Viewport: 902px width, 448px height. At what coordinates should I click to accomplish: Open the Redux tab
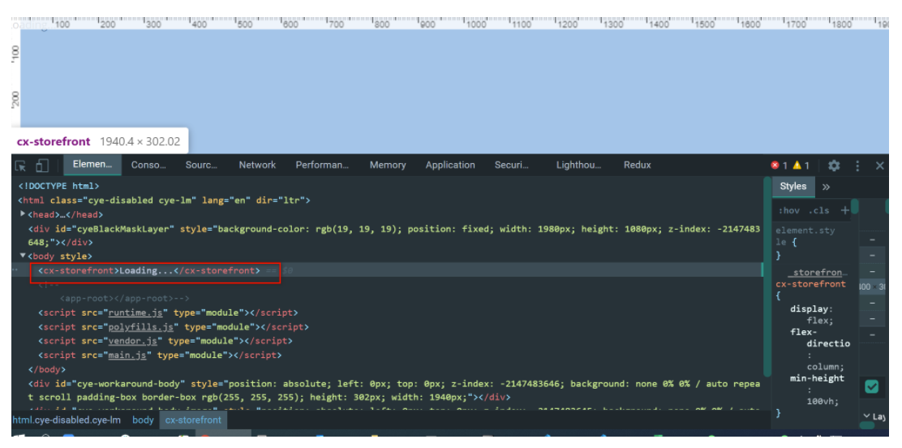[x=638, y=165]
